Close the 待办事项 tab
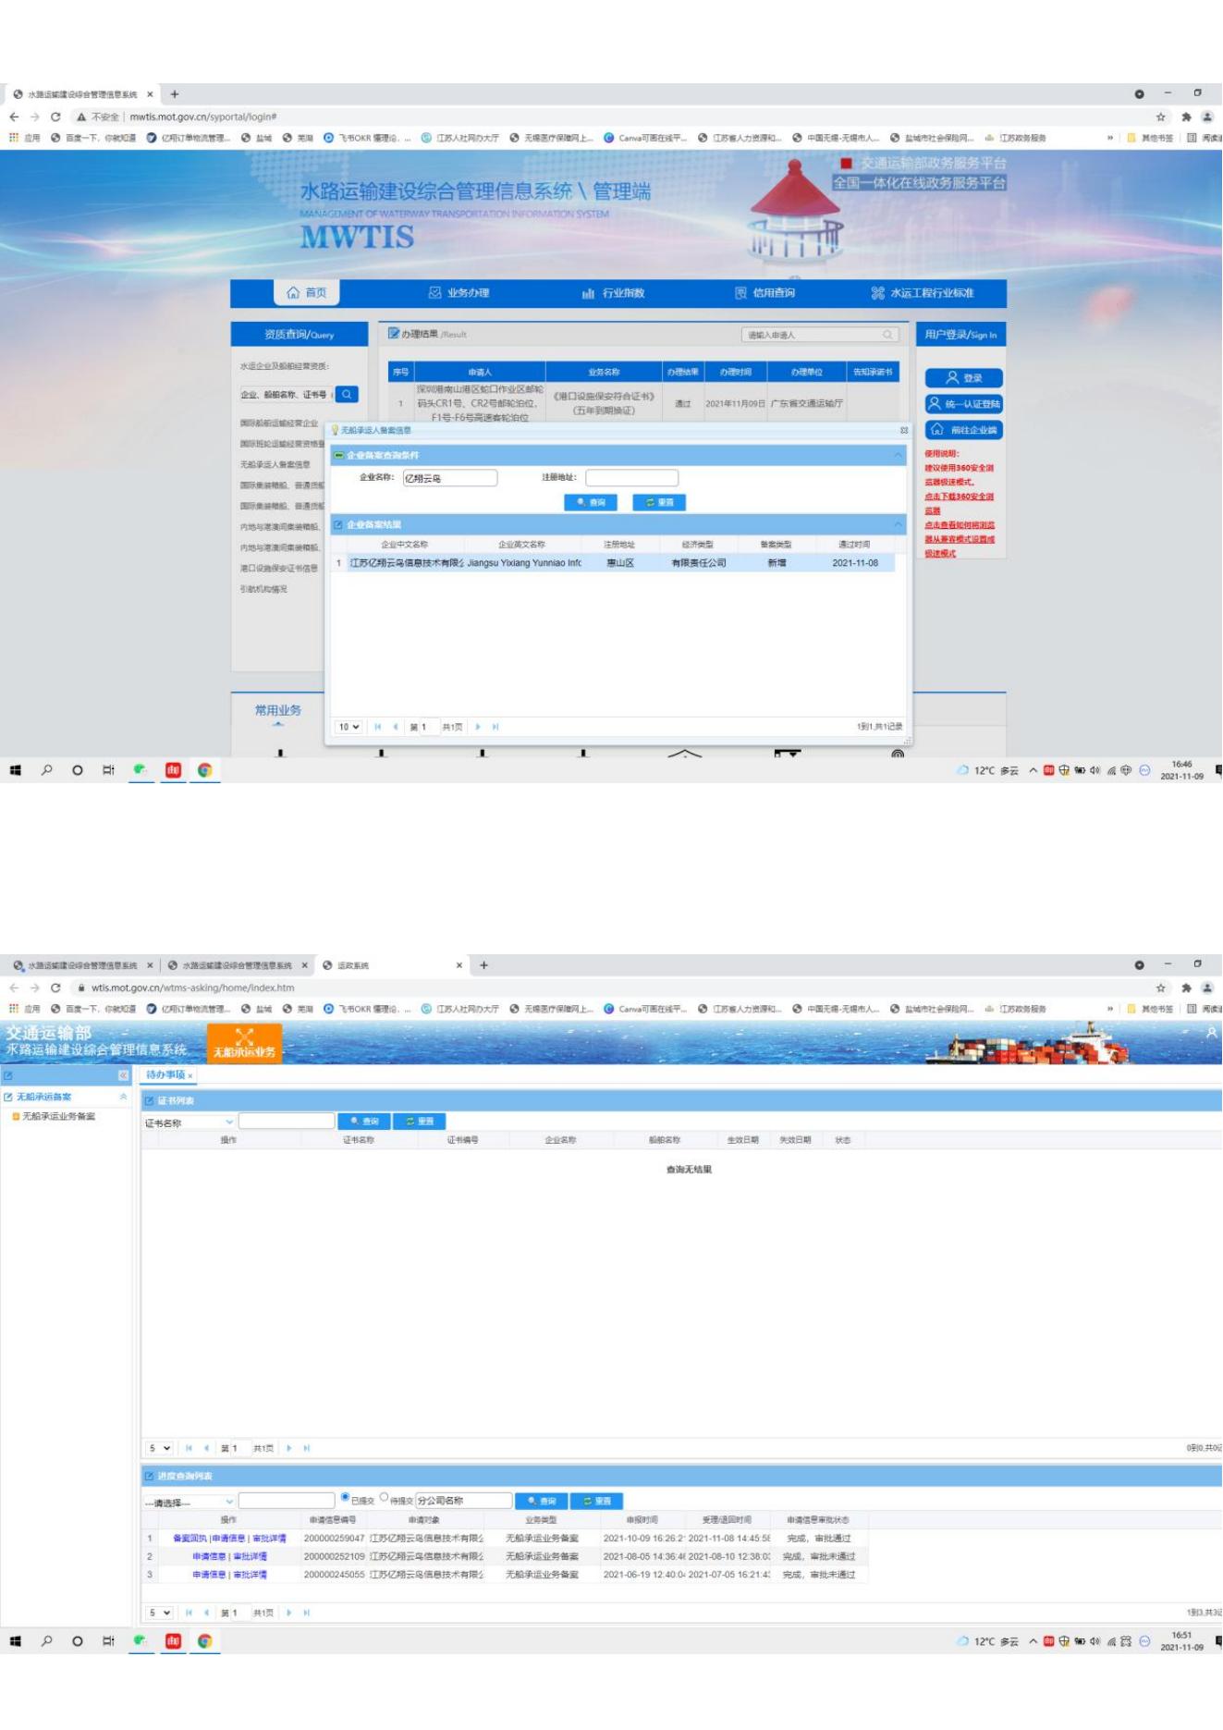 190,1076
